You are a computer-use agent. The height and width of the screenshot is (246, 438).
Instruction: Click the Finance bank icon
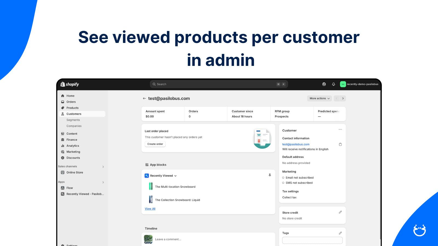63,140
